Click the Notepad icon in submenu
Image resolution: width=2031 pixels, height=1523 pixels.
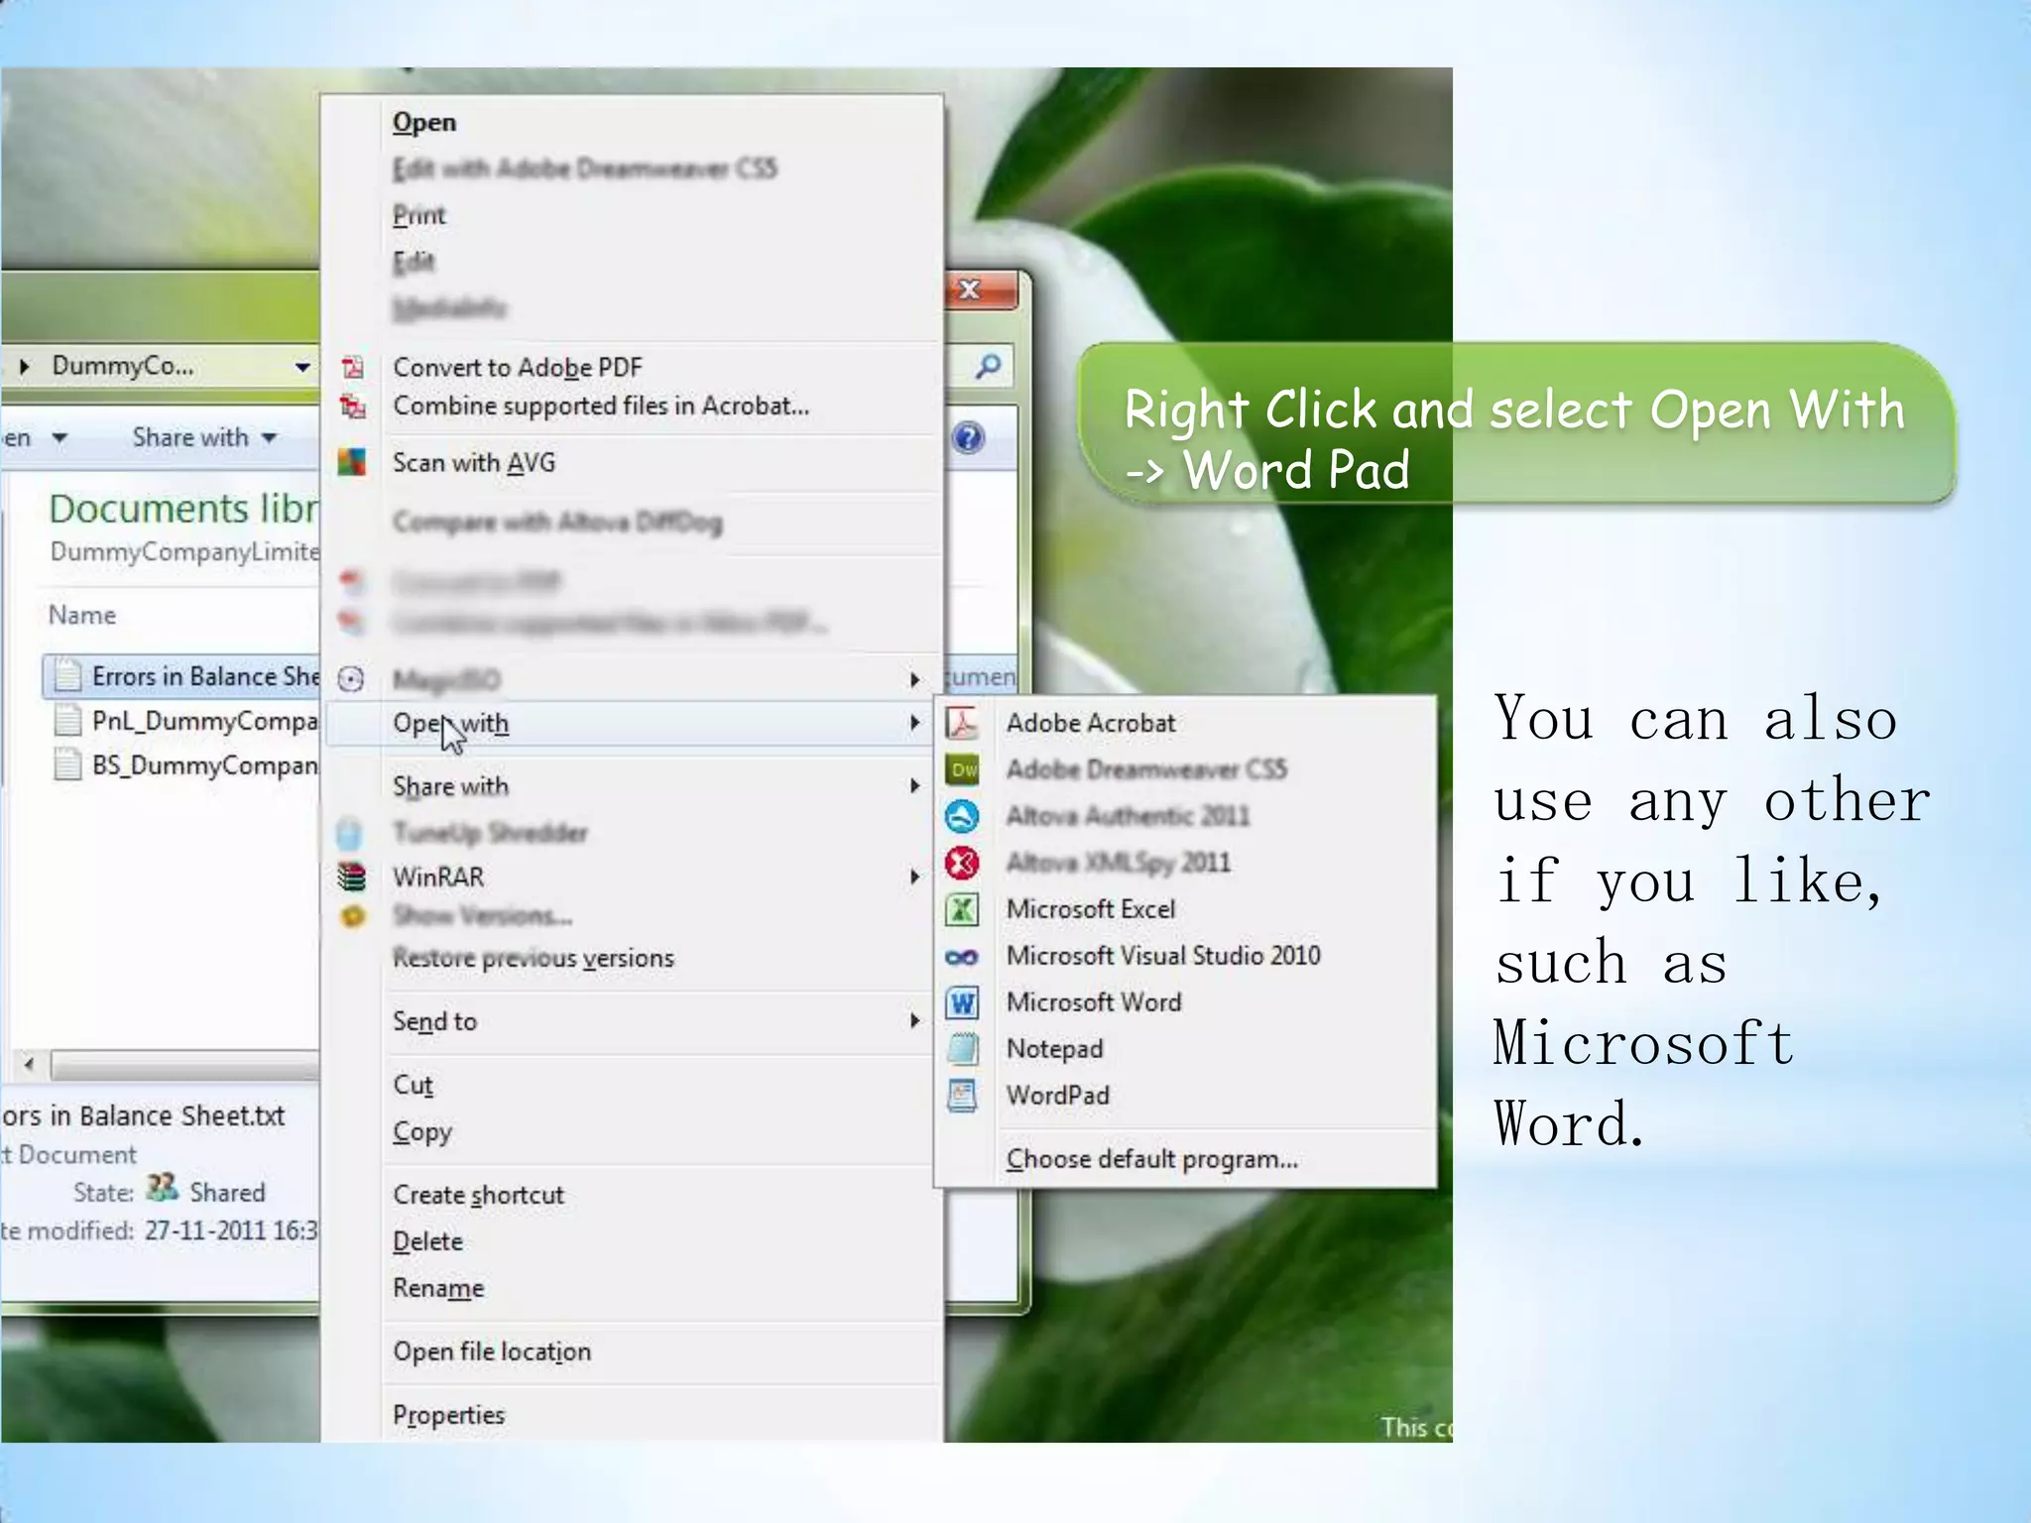[x=962, y=1049]
